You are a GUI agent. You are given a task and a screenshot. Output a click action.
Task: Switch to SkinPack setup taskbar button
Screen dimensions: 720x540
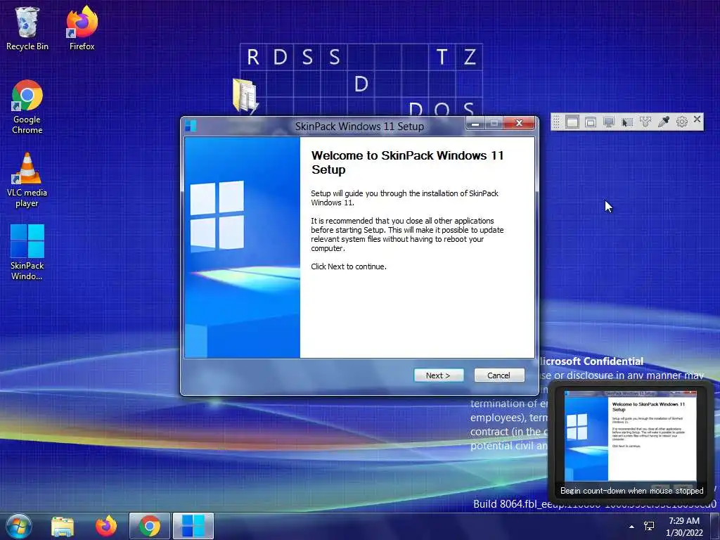193,526
